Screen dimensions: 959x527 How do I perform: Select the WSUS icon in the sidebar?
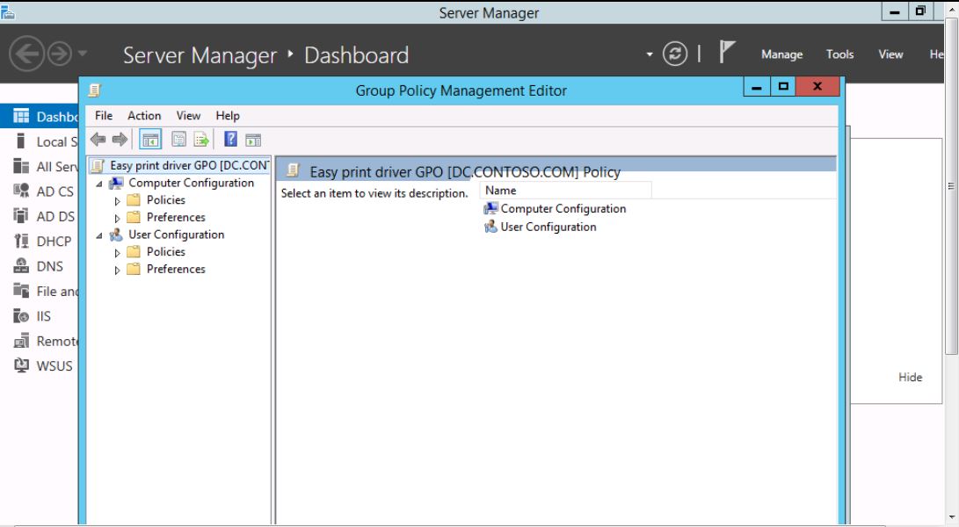tap(22, 365)
